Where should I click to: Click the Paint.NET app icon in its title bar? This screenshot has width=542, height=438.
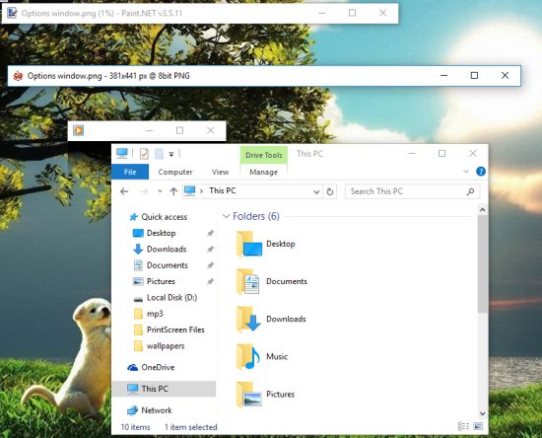pos(12,13)
